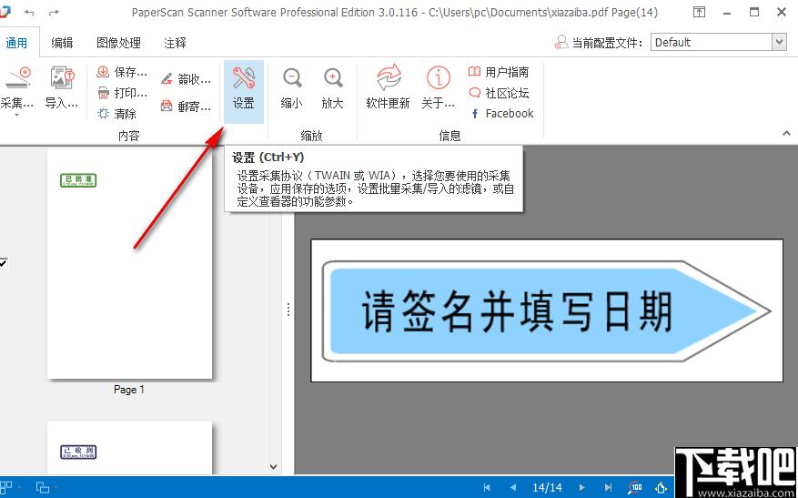The width and height of the screenshot is (798, 498).
Task: Click the panel splitter handle dots
Action: pyautogui.click(x=288, y=309)
